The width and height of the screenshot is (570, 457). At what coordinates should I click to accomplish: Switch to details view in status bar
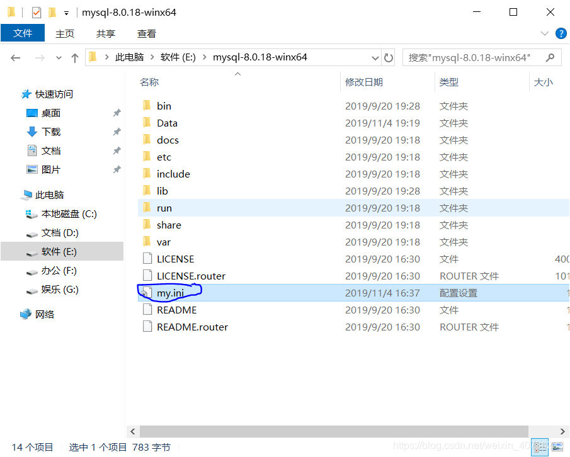(540, 446)
